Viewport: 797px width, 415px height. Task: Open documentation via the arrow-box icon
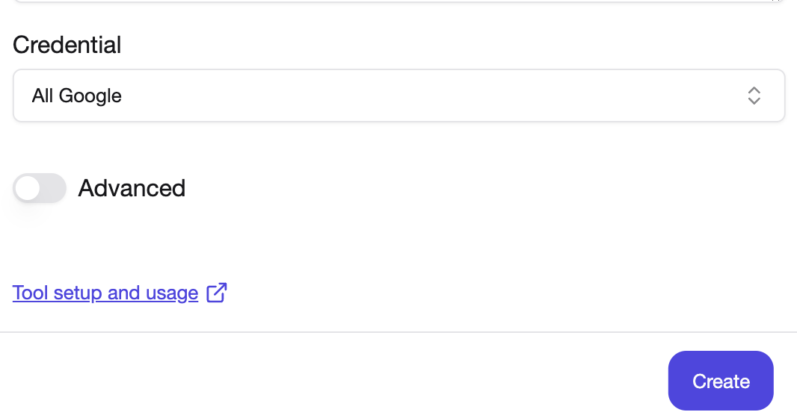(217, 293)
